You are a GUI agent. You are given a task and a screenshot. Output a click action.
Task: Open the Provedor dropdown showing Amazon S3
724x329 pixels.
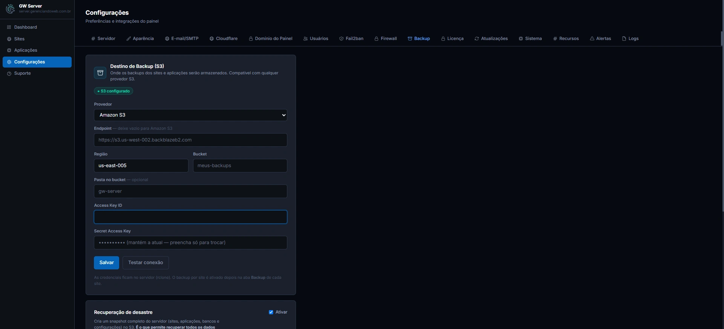pyautogui.click(x=190, y=115)
